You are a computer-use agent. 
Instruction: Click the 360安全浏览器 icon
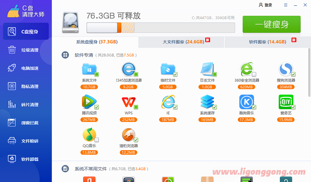click(x=246, y=69)
